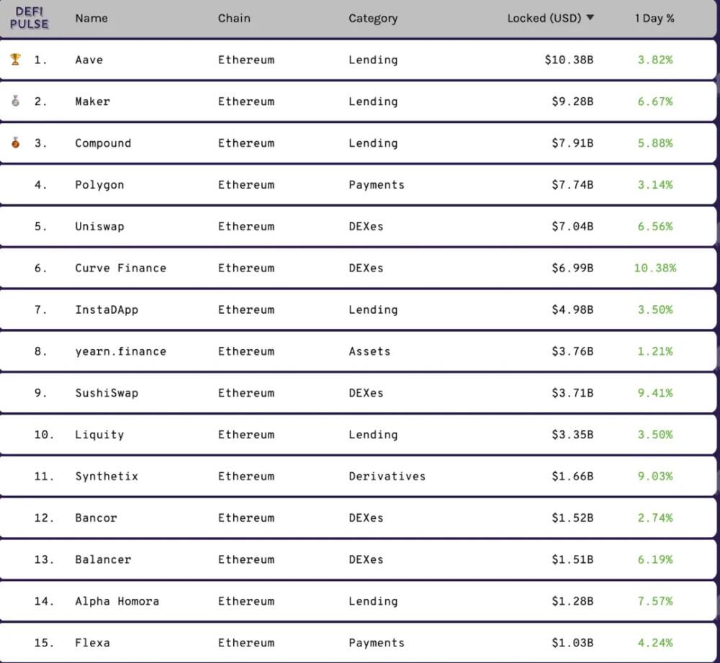Click the gold trophy icon beside Aave
The height and width of the screenshot is (663, 720).
tap(15, 60)
